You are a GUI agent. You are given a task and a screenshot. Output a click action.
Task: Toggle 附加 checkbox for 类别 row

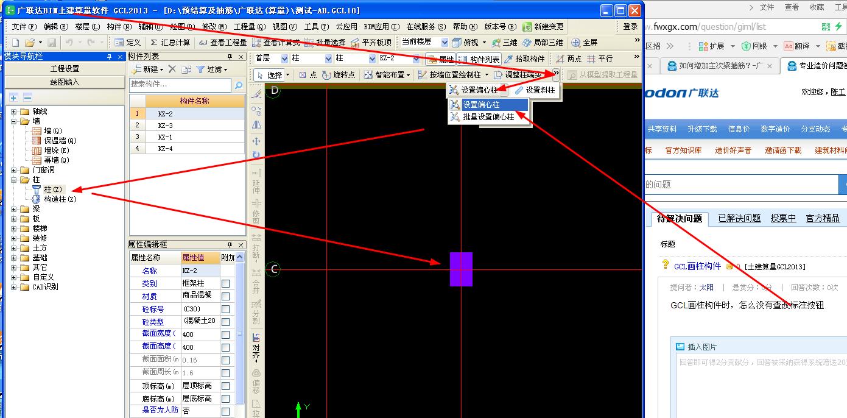[226, 284]
